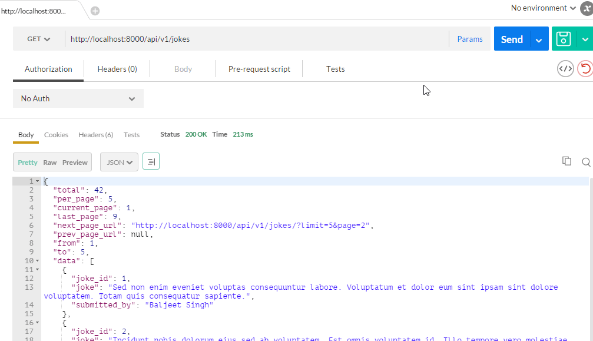Open the Cookies response tab
This screenshot has height=341, width=593.
pyautogui.click(x=56, y=135)
